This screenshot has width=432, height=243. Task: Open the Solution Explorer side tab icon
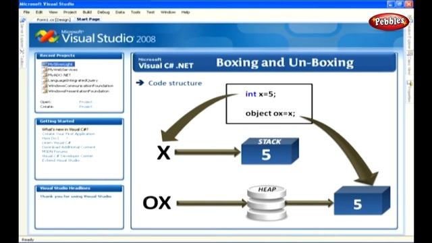click(x=410, y=19)
